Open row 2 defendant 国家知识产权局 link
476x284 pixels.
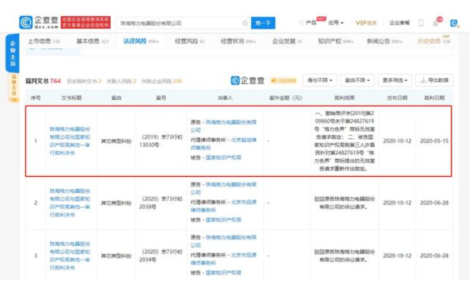[x=224, y=219]
